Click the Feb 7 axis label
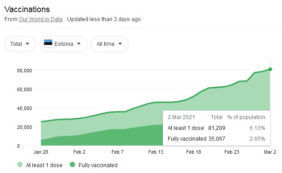The width and height of the screenshot is (282, 173). click(x=117, y=152)
